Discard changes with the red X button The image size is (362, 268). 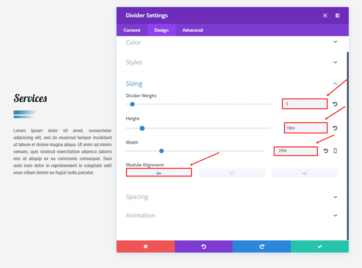(145, 246)
